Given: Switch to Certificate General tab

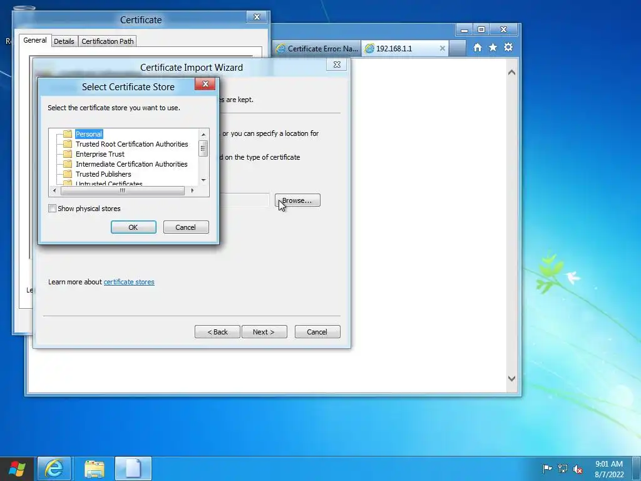Looking at the screenshot, I should pyautogui.click(x=35, y=40).
